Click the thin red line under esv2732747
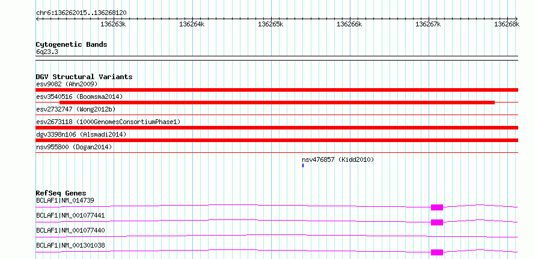This screenshot has width=535, height=259. (277, 115)
